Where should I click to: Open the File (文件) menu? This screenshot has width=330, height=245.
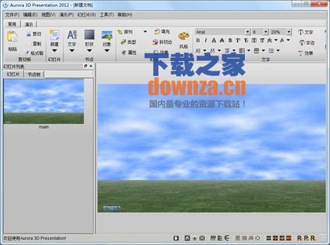pyautogui.click(x=13, y=15)
